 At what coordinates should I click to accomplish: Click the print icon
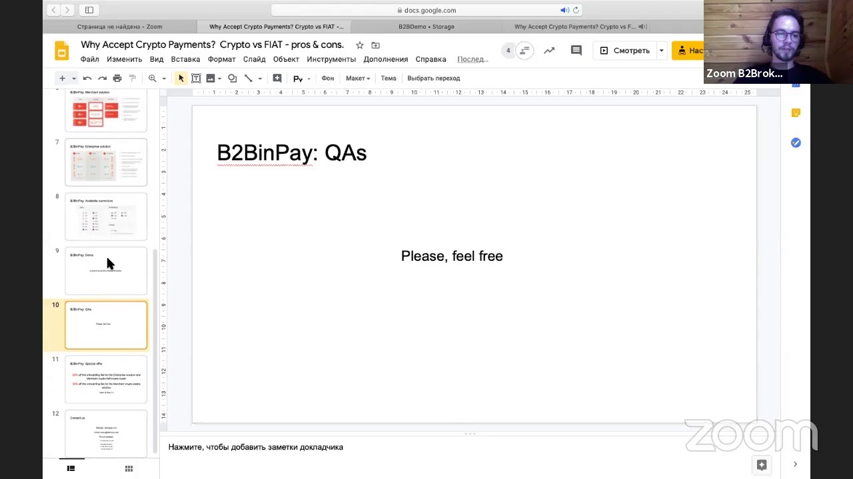click(x=117, y=79)
